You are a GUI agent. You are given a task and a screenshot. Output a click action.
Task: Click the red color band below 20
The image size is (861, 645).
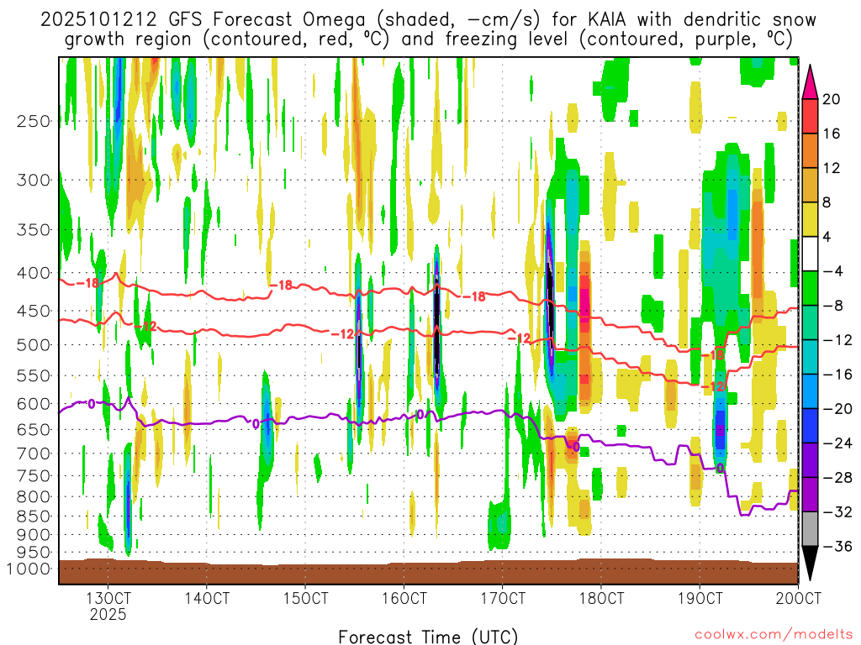pos(810,116)
